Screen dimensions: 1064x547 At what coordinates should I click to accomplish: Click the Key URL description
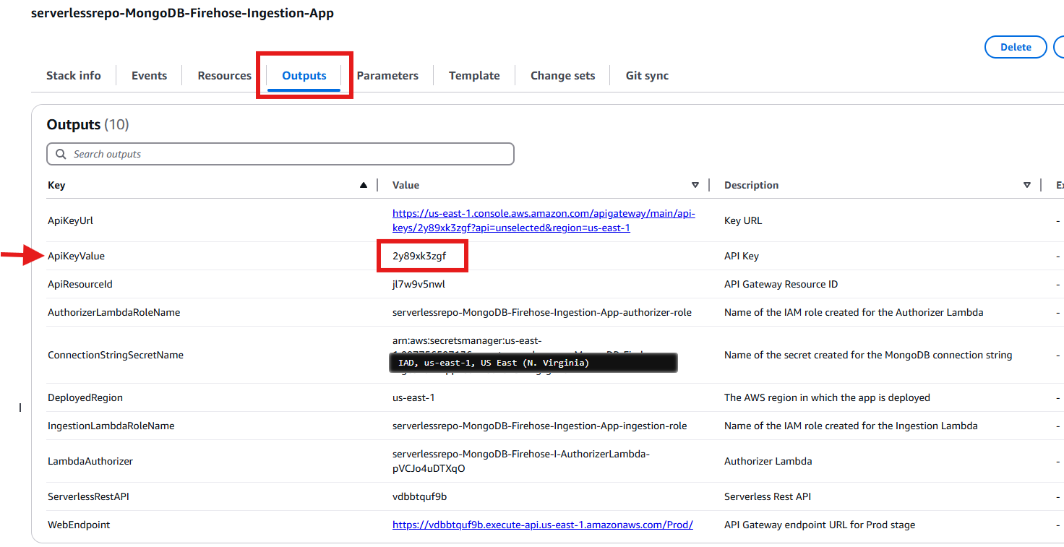[743, 220]
